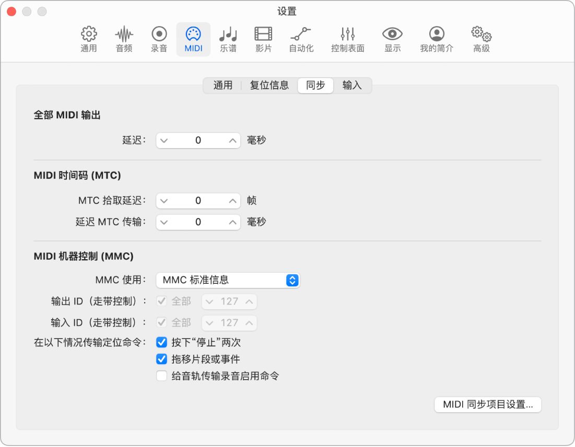
Task: Click the MTC 拾取延迟 value field
Action: click(198, 201)
